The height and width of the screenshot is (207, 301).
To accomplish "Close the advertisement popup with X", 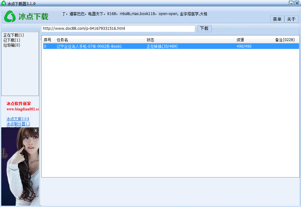I will (35, 130).
